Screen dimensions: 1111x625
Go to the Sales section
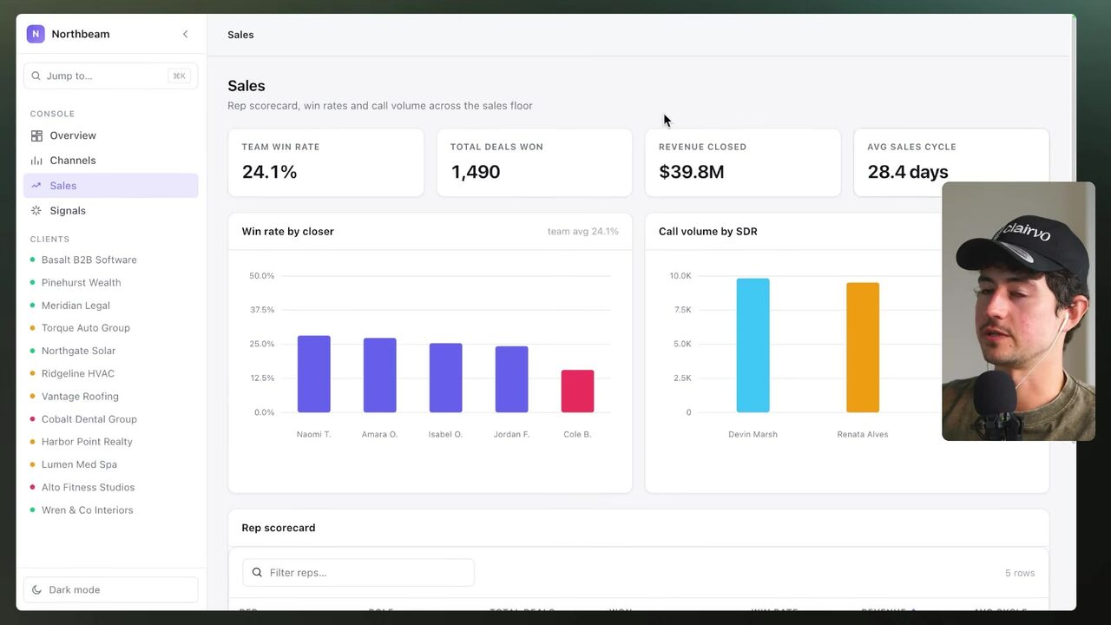111,186
